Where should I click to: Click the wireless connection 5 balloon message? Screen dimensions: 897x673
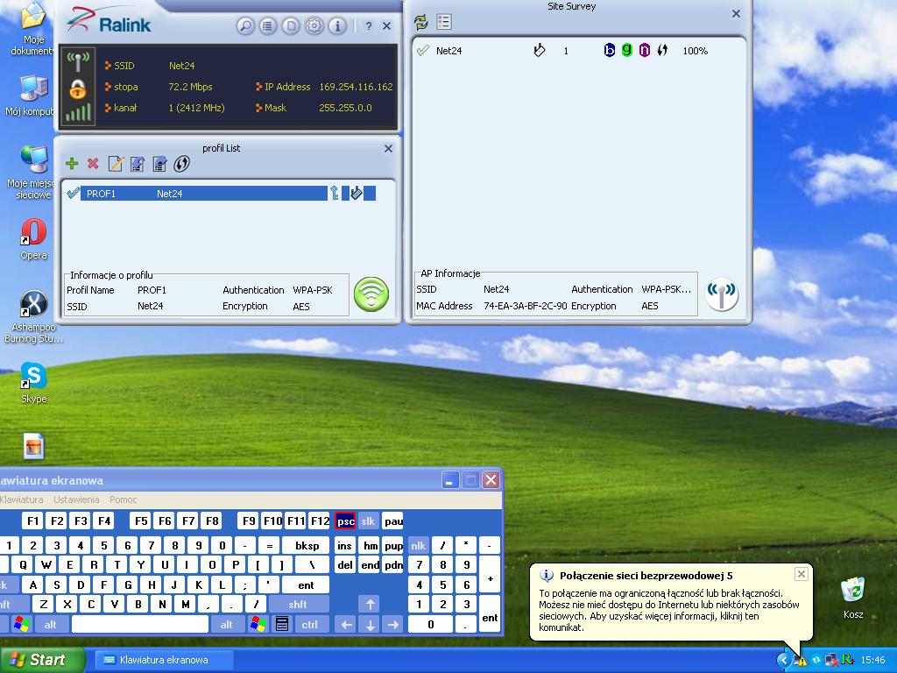click(668, 610)
